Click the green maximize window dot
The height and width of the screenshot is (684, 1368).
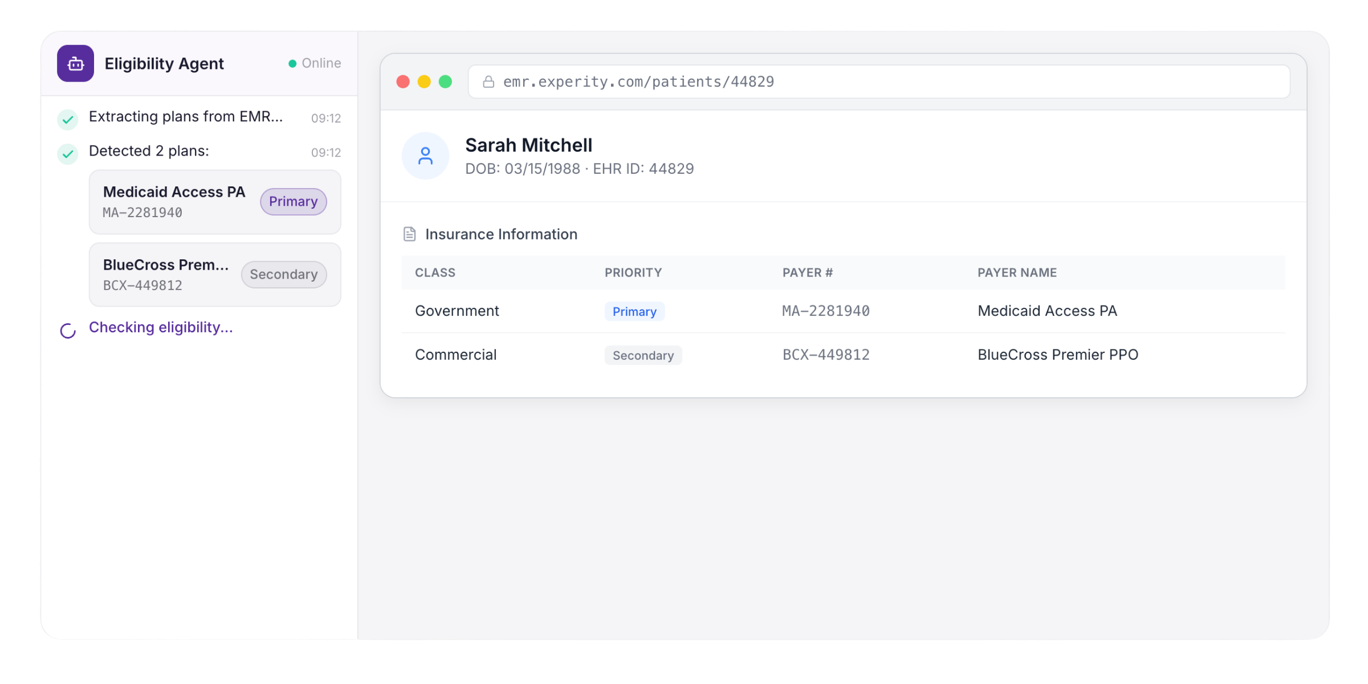[x=445, y=82]
